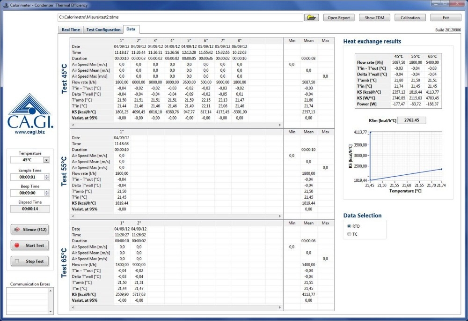
Task: Click the Beep Time field 00:09:00
Action: pyautogui.click(x=28, y=193)
